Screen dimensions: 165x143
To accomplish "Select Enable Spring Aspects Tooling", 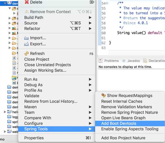I will click(x=130, y=129).
